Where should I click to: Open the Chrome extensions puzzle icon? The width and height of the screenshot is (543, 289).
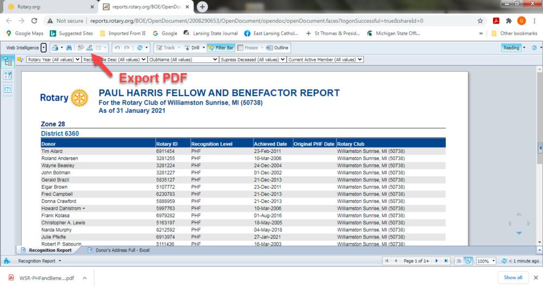509,21
